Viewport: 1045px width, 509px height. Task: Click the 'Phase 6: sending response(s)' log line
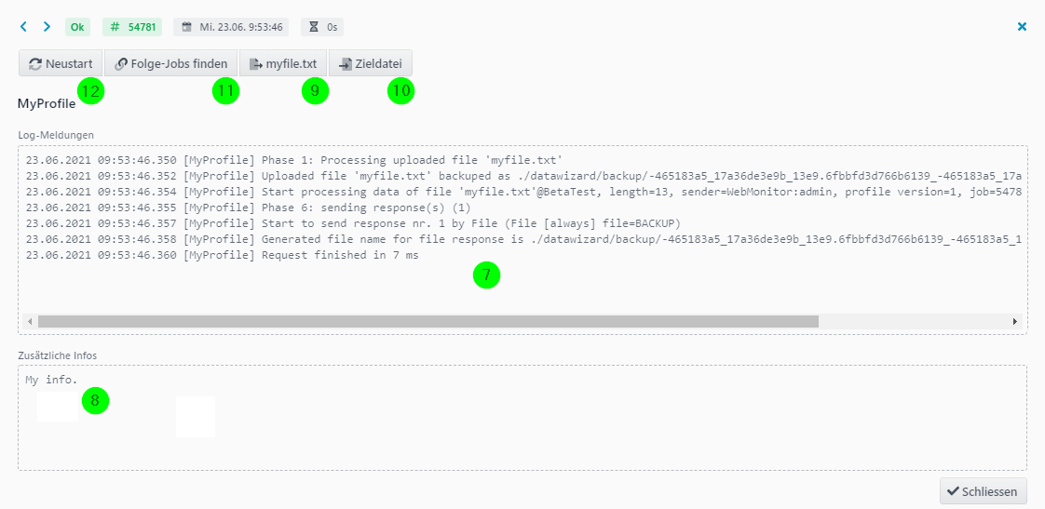248,208
